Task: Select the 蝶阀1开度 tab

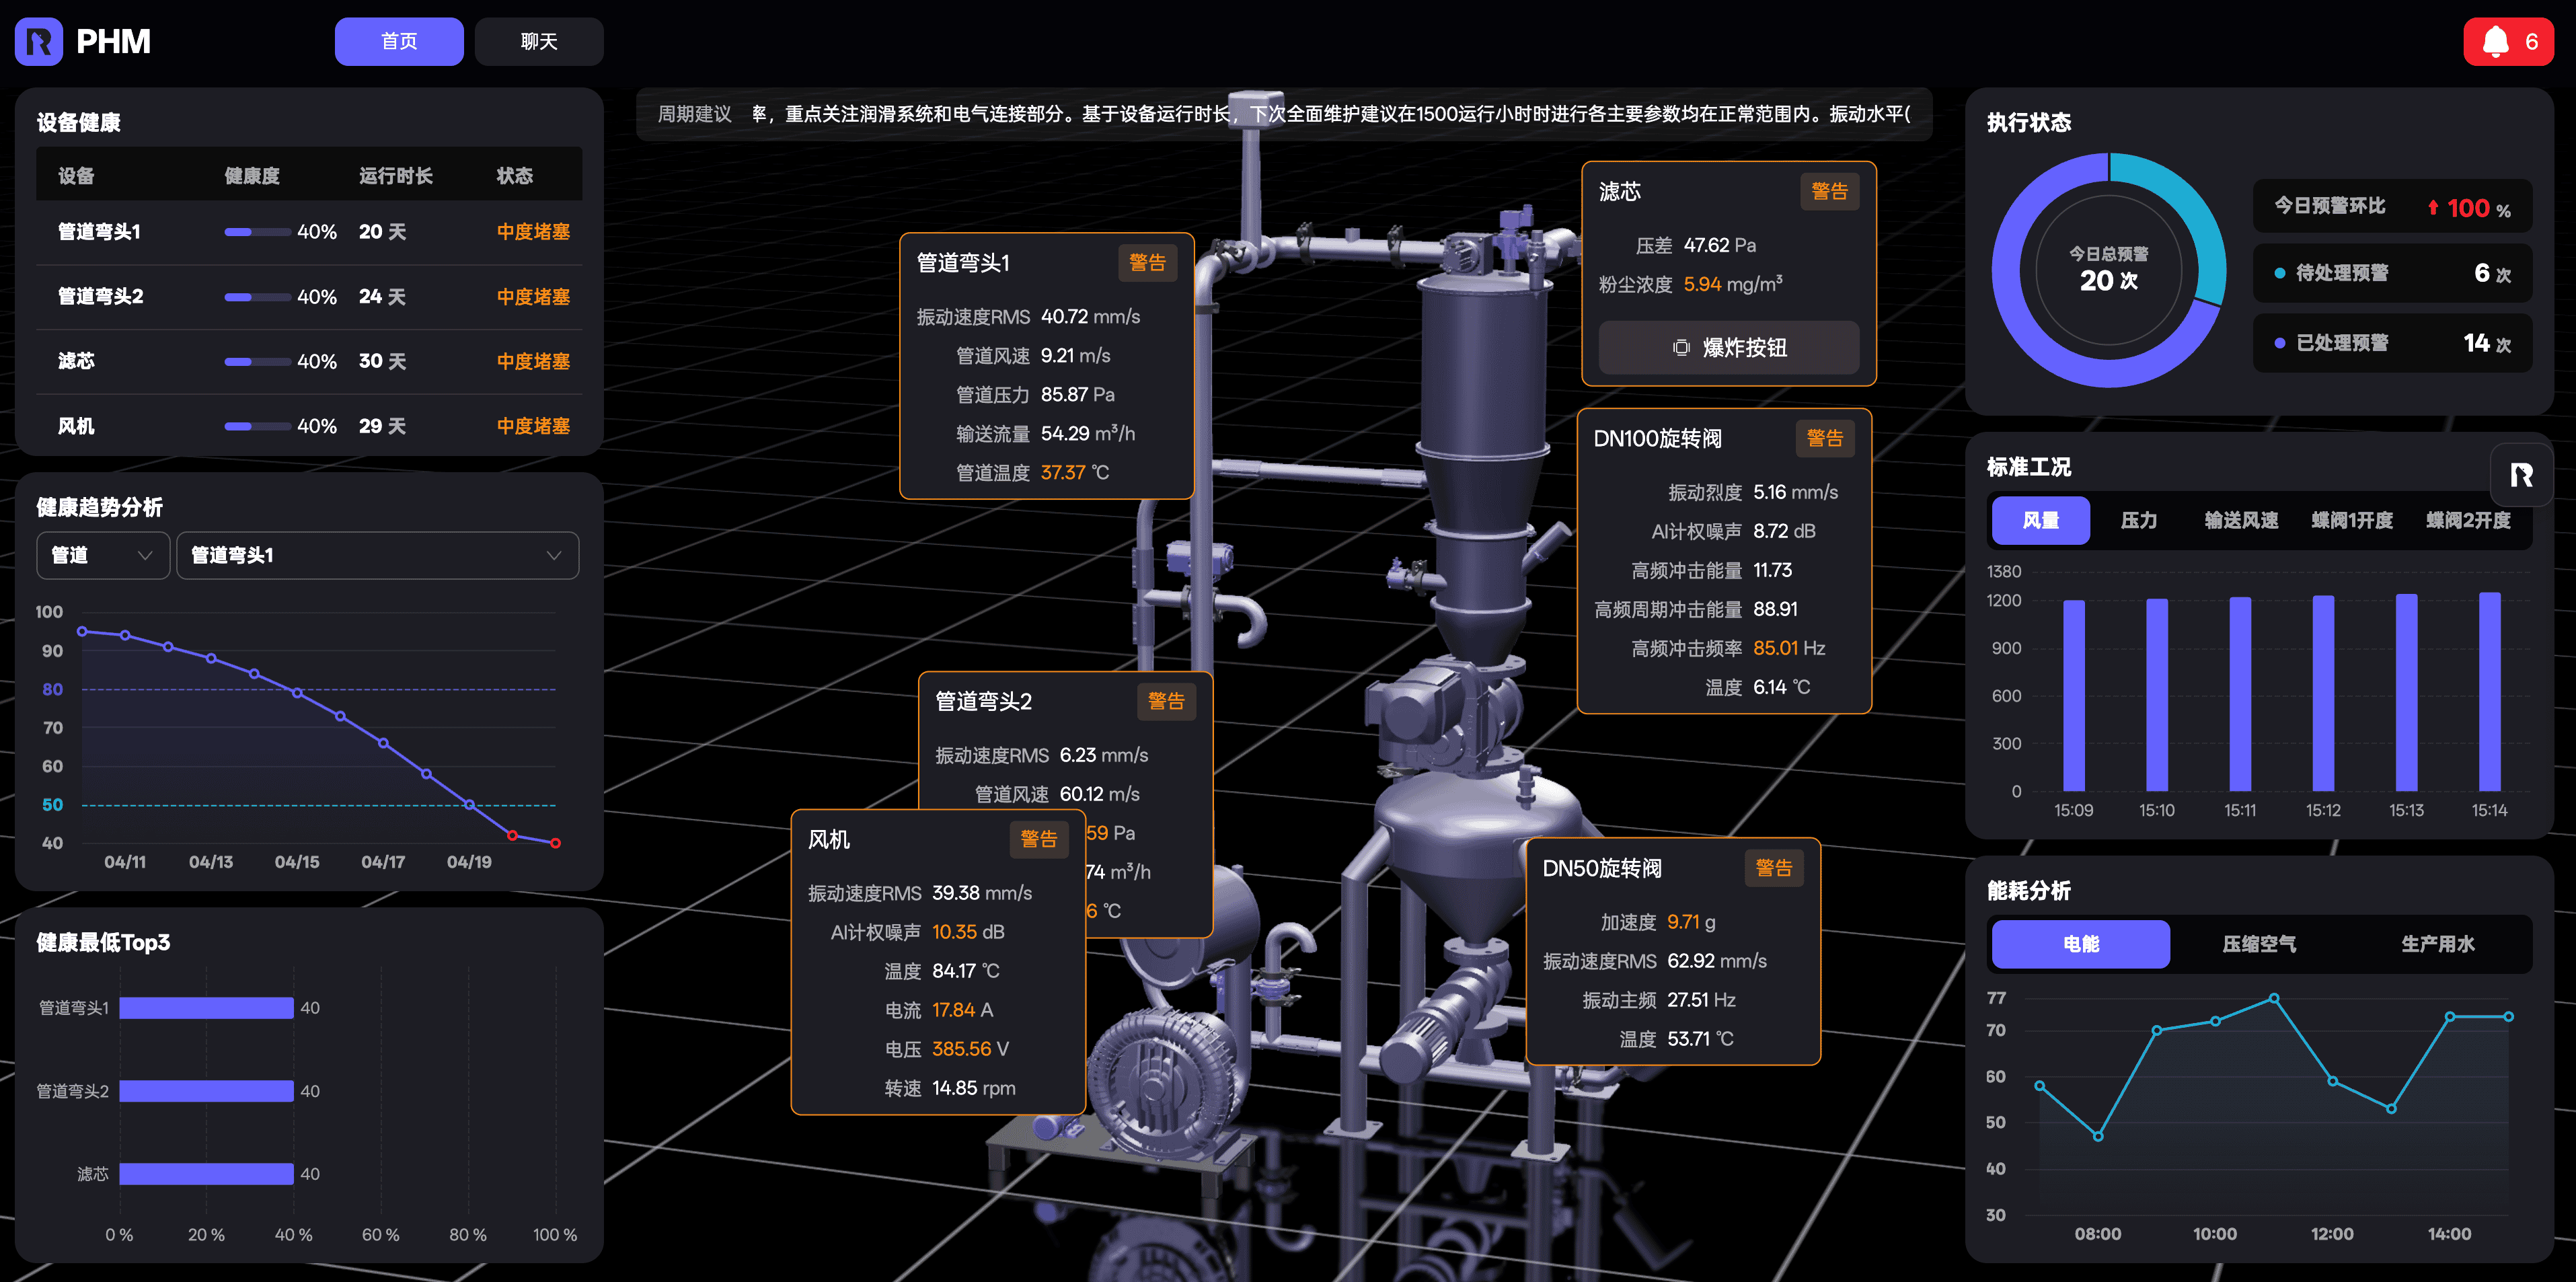Action: pyautogui.click(x=2352, y=520)
